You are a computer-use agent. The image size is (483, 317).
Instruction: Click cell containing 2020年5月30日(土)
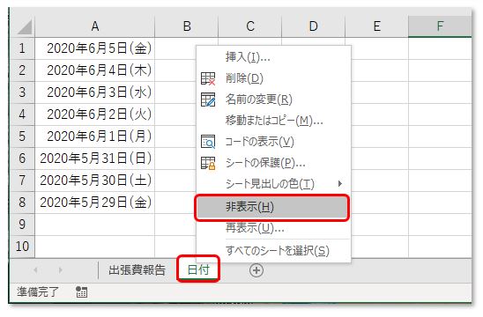point(95,181)
